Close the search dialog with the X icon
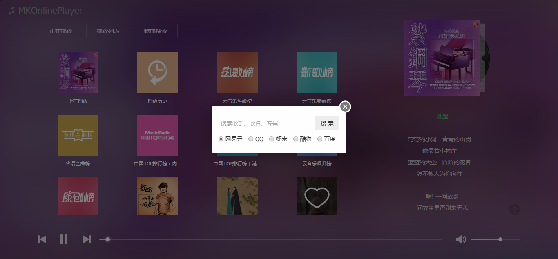558x259 pixels. pos(345,107)
